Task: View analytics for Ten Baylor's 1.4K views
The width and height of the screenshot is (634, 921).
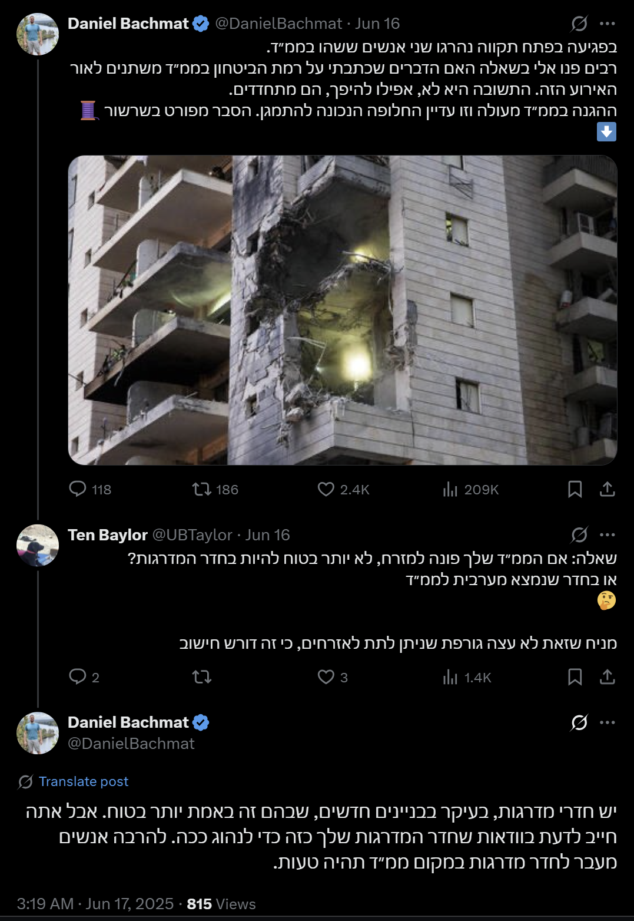Action: click(x=450, y=676)
